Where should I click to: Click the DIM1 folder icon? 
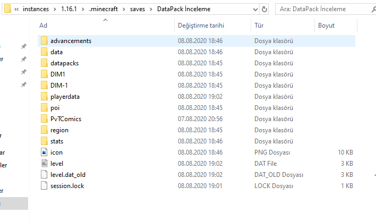(x=44, y=74)
